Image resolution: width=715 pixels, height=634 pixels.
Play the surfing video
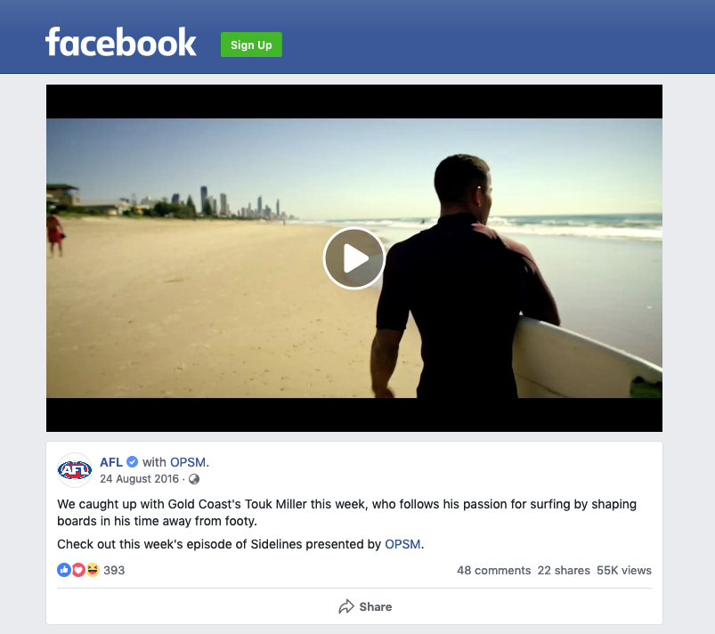tap(353, 258)
